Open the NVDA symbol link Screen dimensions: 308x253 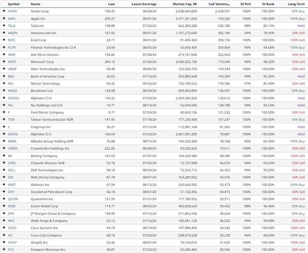(x=12, y=11)
